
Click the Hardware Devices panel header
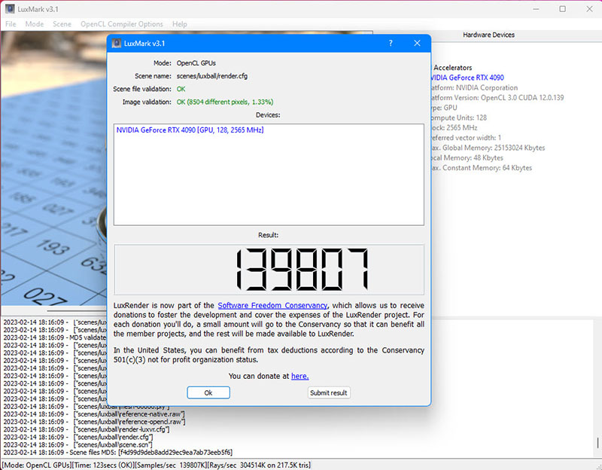(488, 35)
